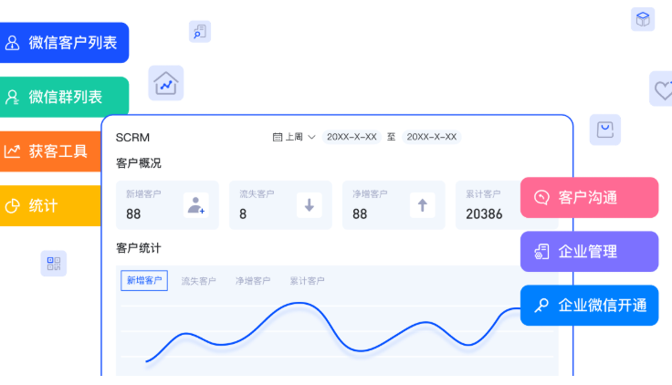This screenshot has width=672, height=385.
Task: Click the 客户沟通 button
Action: click(589, 197)
